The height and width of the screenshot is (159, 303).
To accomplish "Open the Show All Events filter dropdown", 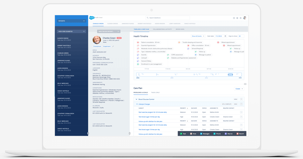I will point(198,36).
